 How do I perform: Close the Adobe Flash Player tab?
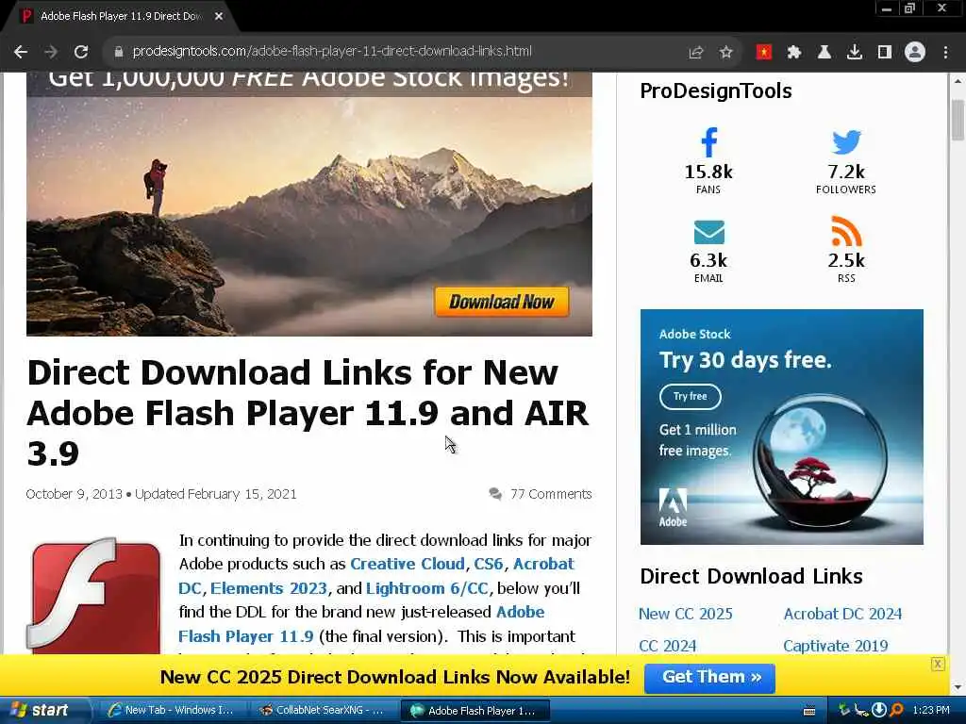coord(219,17)
